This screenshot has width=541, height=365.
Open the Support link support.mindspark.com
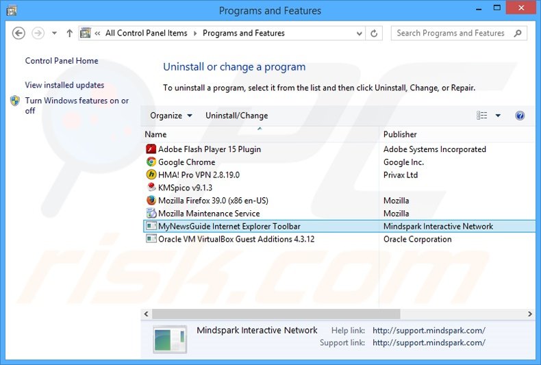[429, 342]
